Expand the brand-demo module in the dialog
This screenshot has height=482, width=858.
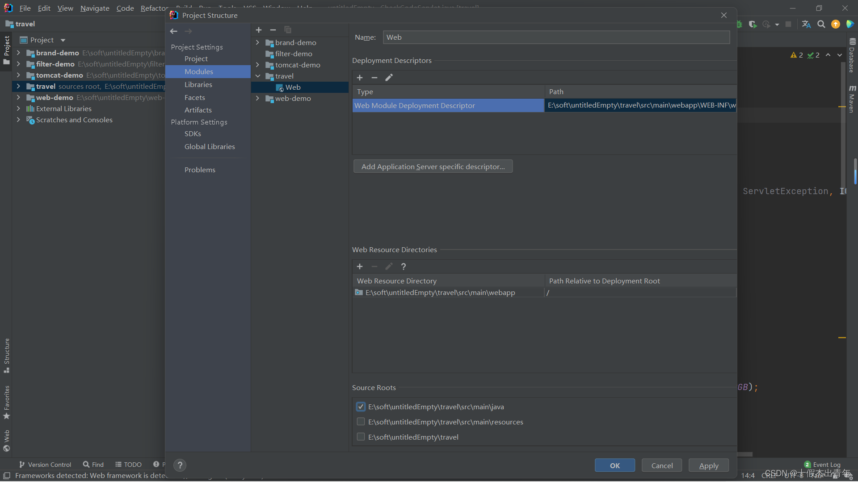(x=257, y=42)
